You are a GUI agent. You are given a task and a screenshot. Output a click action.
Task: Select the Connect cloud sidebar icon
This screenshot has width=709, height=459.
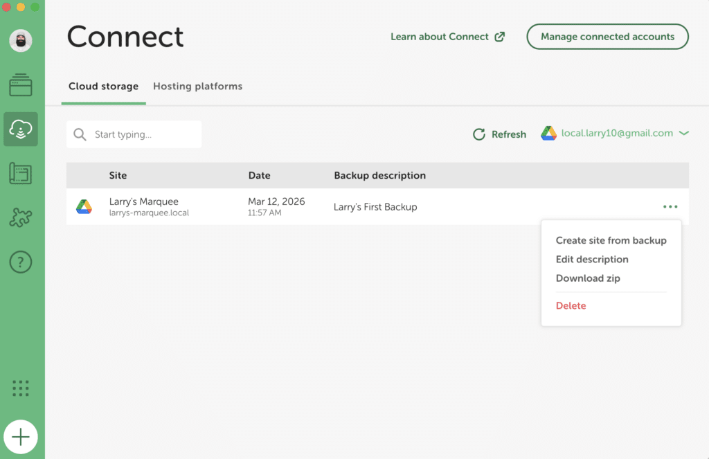click(21, 129)
